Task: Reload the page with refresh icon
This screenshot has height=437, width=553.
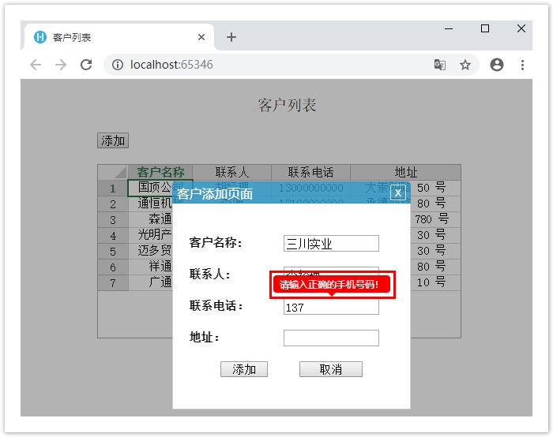Action: [87, 65]
